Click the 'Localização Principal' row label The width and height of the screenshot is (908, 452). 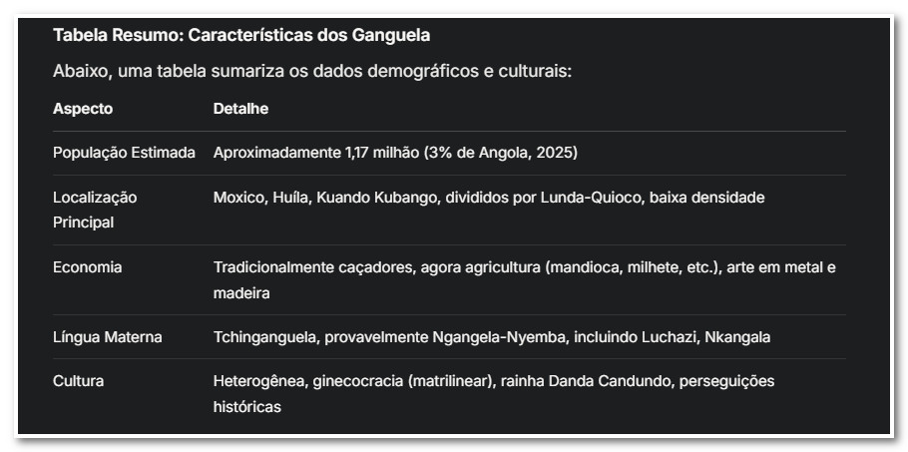pyautogui.click(x=95, y=210)
